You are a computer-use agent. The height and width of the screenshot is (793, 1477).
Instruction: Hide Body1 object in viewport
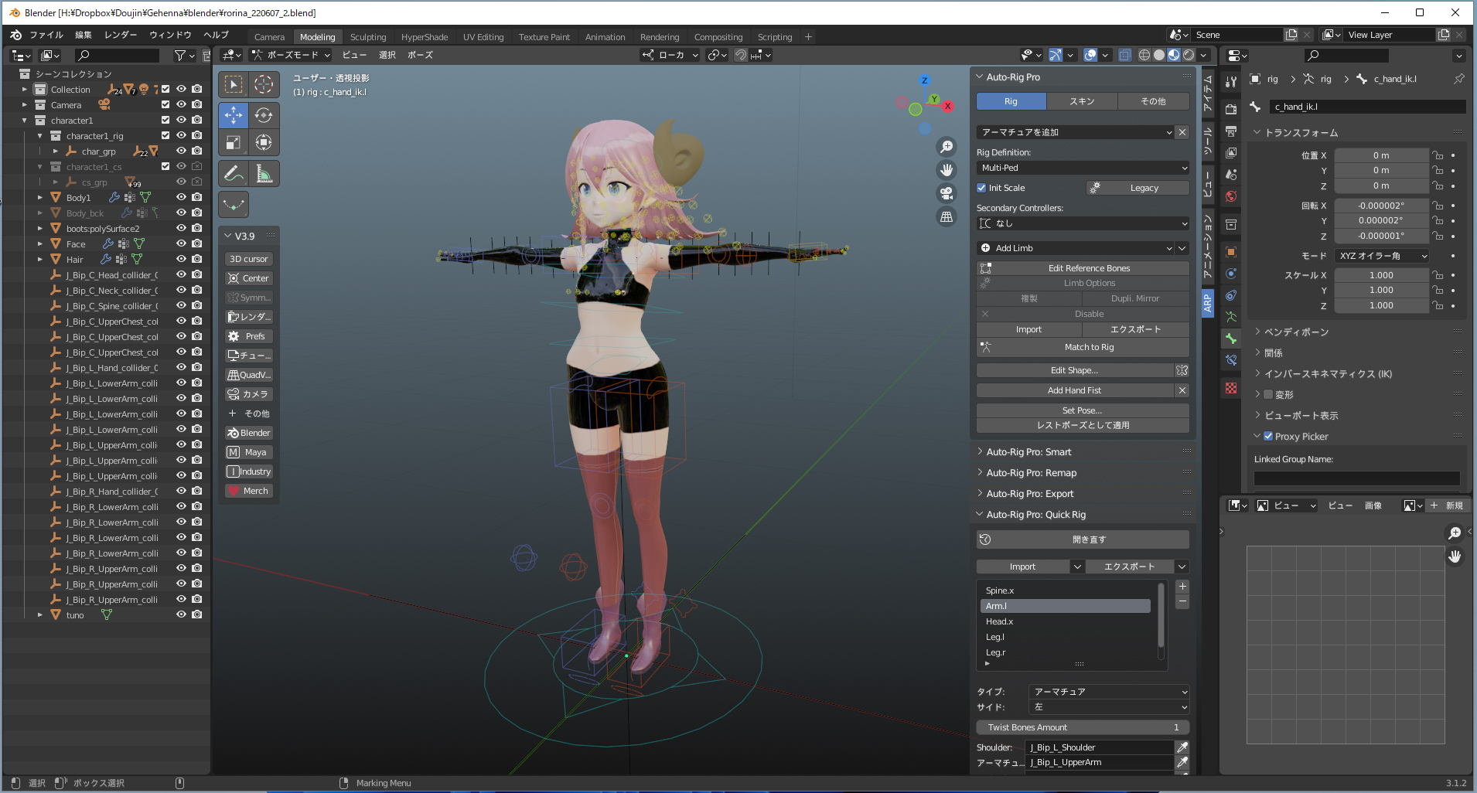pyautogui.click(x=181, y=198)
